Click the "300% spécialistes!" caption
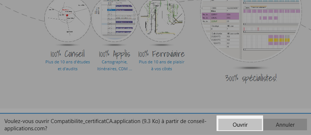This screenshot has height=135, width=311. coord(251,79)
